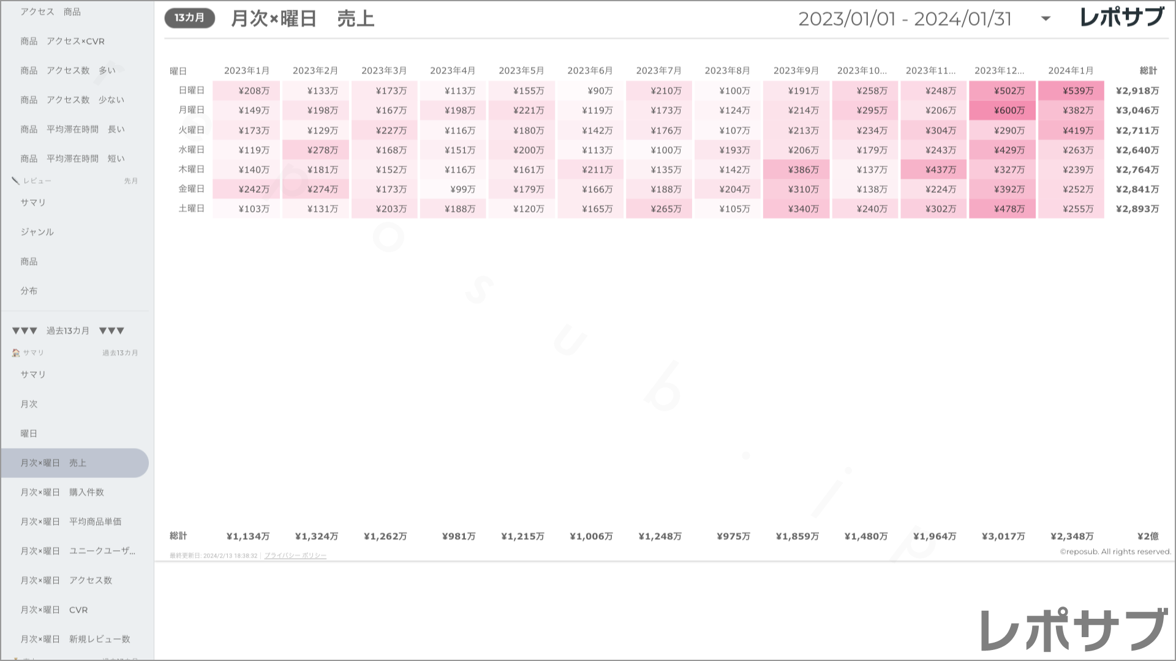Click the ¥3,046万 row total
Image resolution: width=1176 pixels, height=661 pixels.
(x=1137, y=110)
